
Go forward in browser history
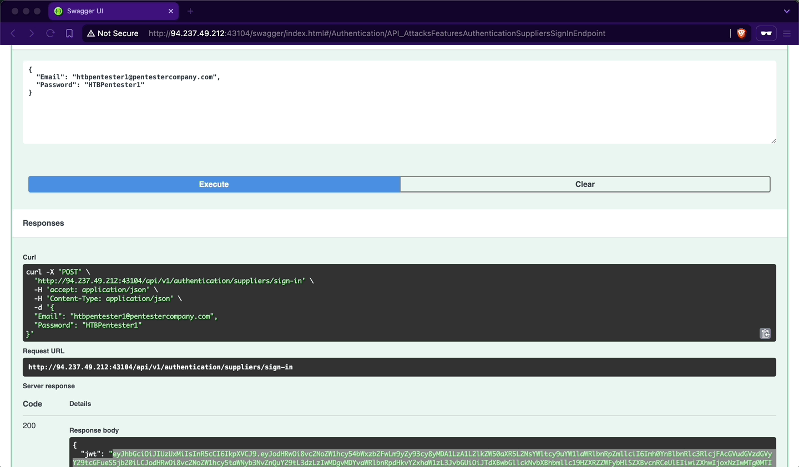click(x=32, y=33)
